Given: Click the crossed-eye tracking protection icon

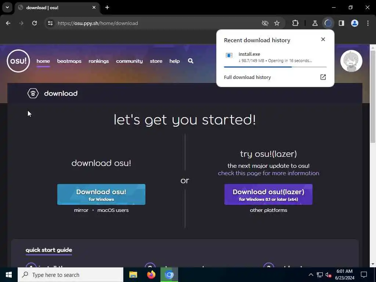Looking at the screenshot, I should pos(265,23).
